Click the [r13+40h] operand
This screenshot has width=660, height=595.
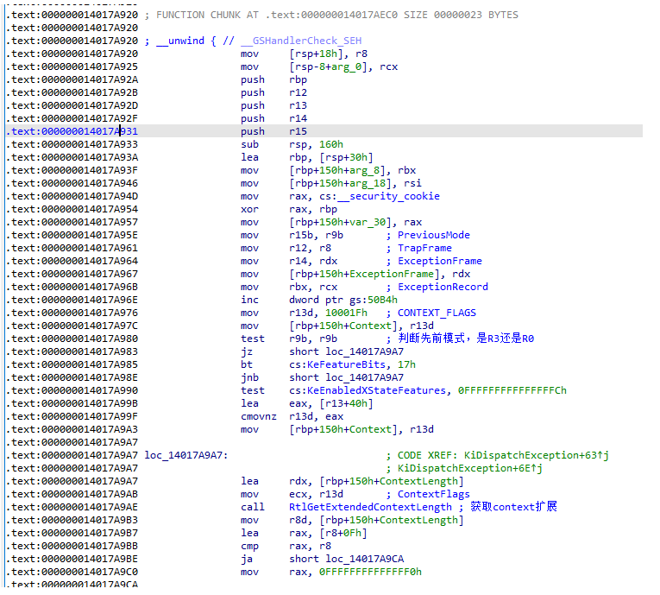click(x=346, y=403)
